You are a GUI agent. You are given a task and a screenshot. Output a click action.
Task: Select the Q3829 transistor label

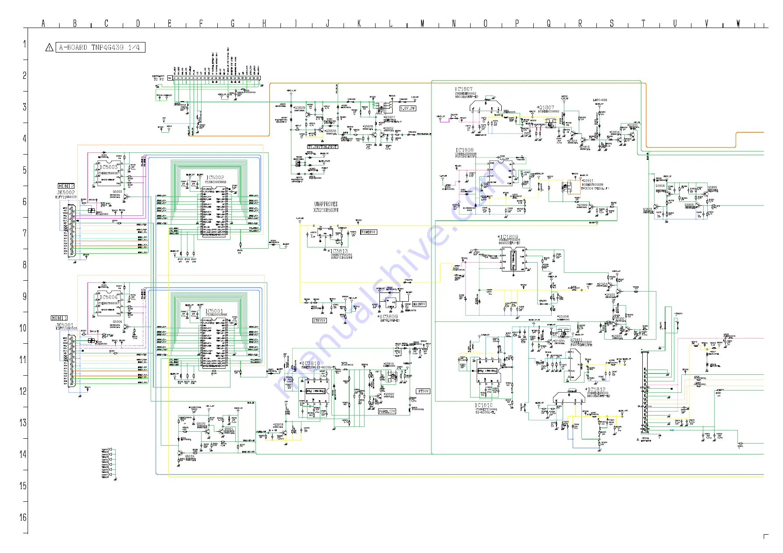click(299, 108)
